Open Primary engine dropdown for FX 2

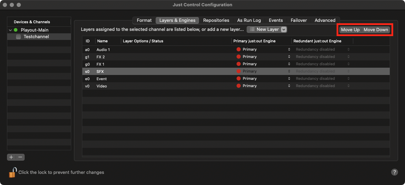point(289,57)
